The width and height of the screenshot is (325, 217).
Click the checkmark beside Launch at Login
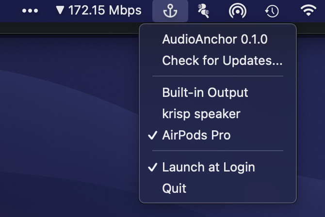coord(153,167)
